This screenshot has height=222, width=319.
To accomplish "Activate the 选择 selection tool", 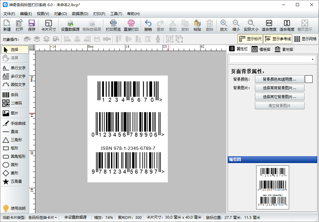I will [x=15, y=49].
